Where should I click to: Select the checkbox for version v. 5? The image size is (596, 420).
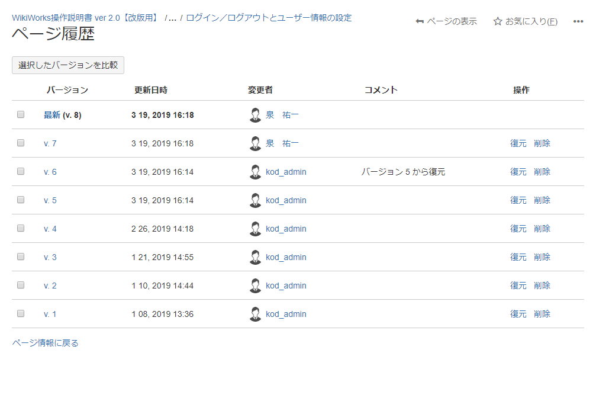click(21, 200)
